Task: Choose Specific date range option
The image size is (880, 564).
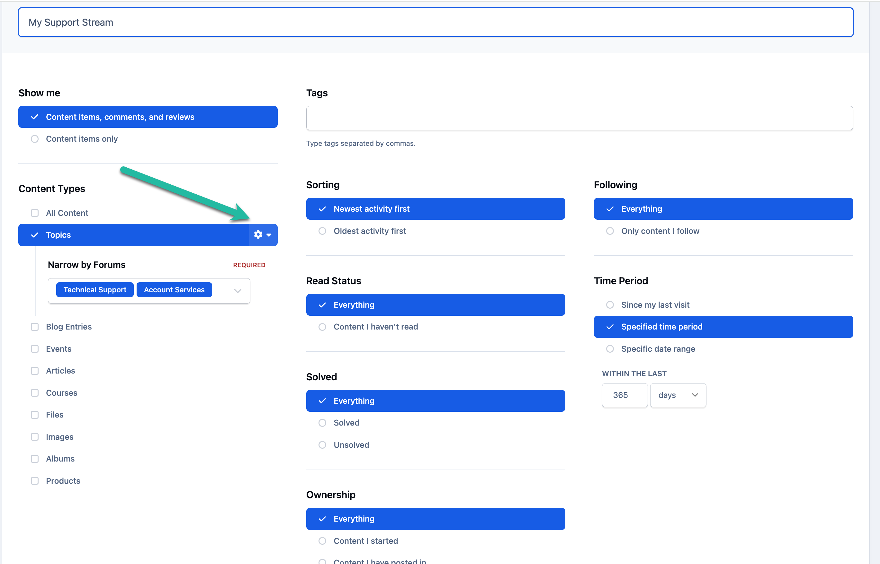Action: coord(610,349)
